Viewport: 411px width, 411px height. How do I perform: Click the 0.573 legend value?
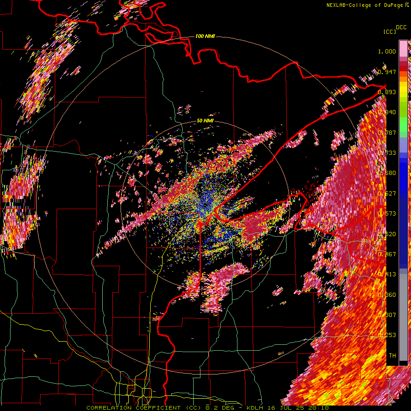pos(387,214)
